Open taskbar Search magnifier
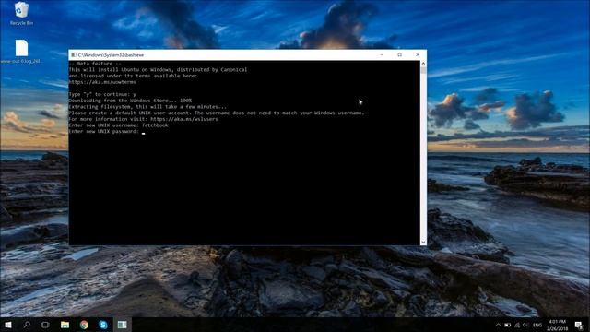This screenshot has height=332, width=590. [27, 325]
